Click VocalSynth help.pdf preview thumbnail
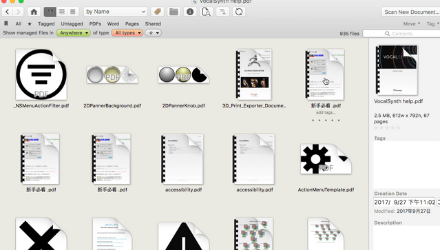 397,70
